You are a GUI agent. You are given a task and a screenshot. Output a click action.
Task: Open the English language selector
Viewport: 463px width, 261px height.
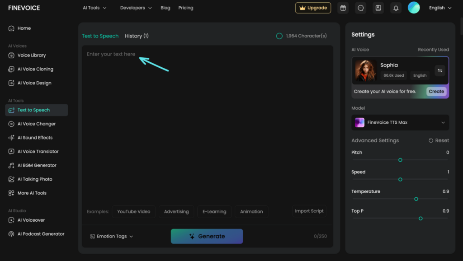(x=440, y=8)
